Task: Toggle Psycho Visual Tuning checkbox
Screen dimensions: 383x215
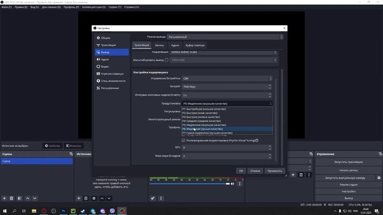Action: [183, 140]
